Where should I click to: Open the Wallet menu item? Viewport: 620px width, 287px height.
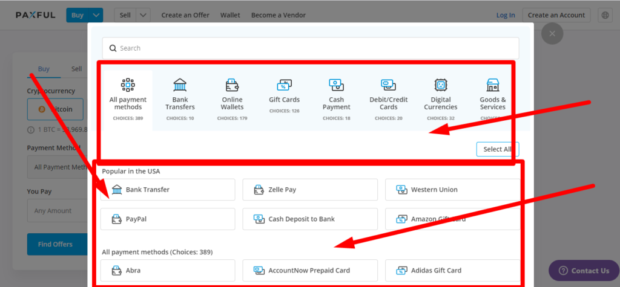coord(230,15)
